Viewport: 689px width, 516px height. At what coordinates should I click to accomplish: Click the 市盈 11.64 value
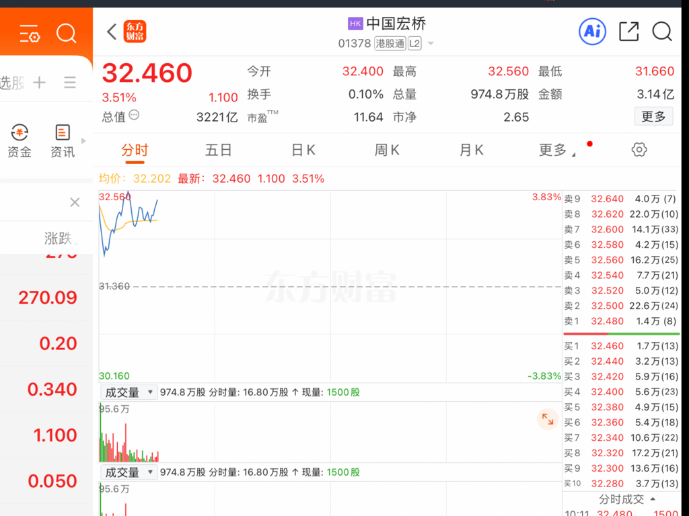point(368,117)
